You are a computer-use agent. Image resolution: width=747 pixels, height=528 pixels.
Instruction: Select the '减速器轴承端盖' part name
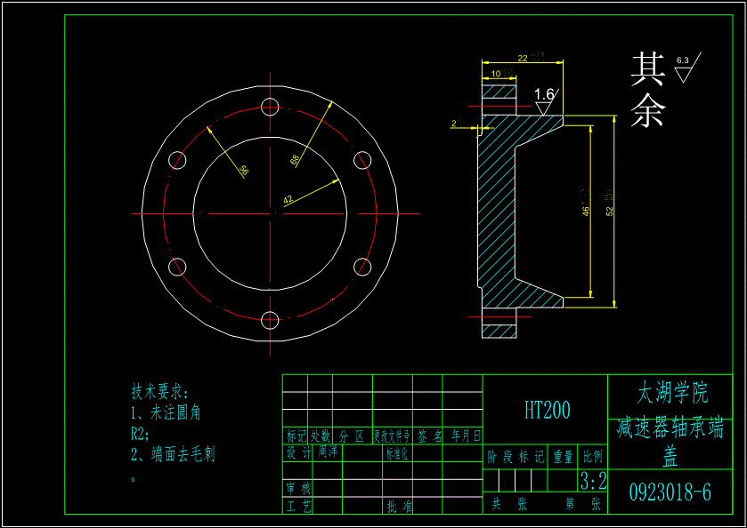click(x=670, y=443)
